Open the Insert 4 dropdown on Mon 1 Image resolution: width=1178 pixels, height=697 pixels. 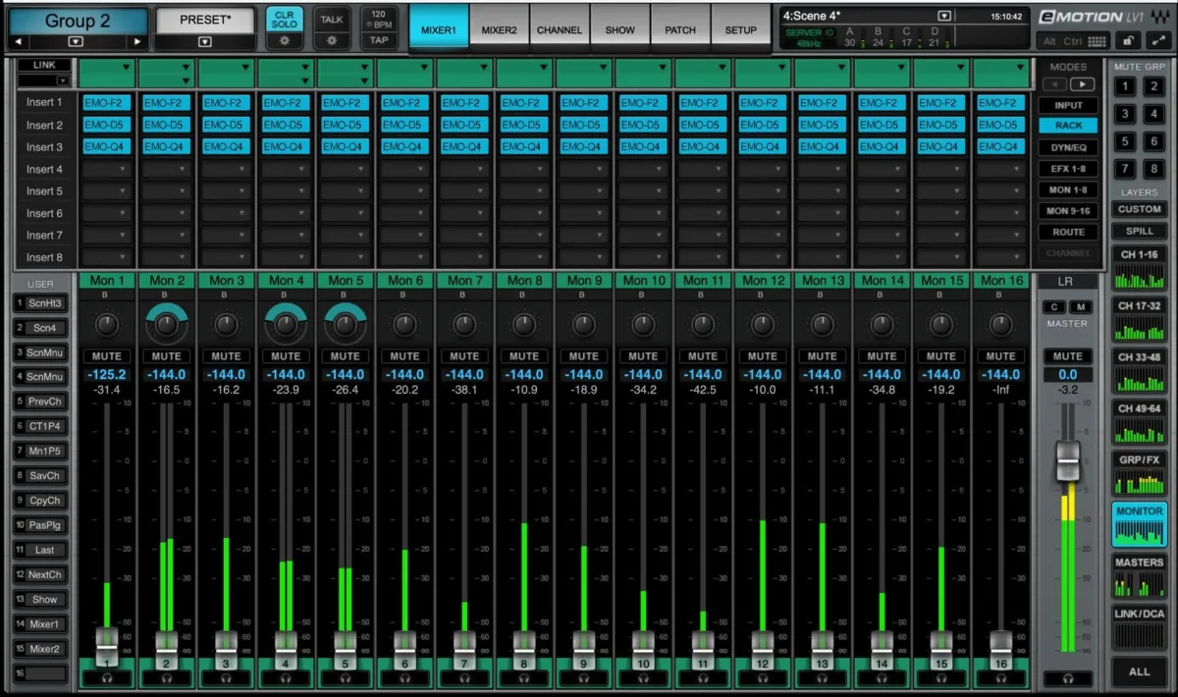(107, 169)
